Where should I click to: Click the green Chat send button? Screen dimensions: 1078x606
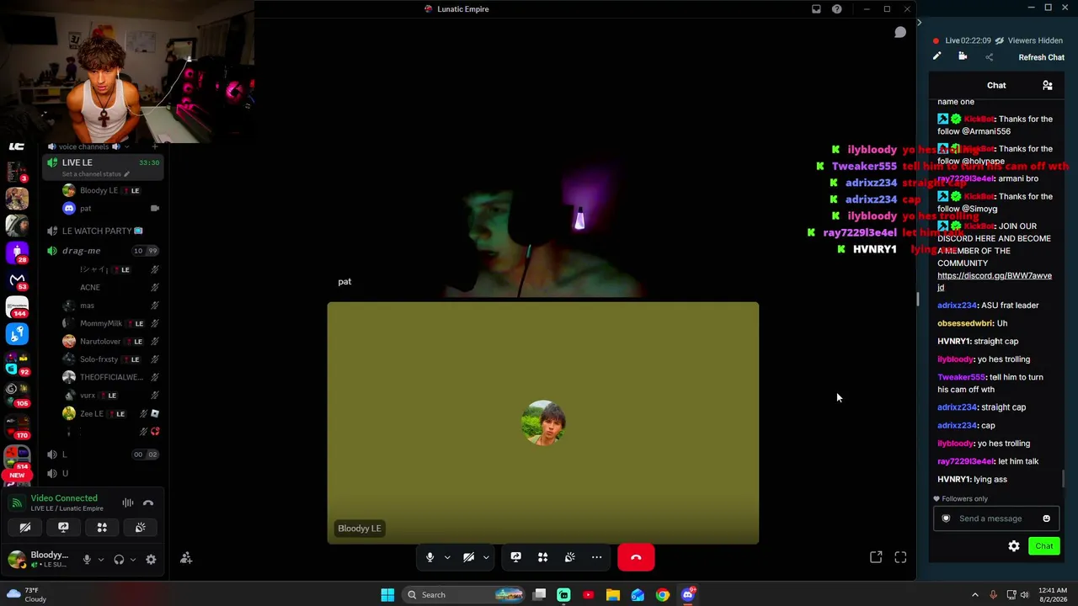tap(1044, 546)
